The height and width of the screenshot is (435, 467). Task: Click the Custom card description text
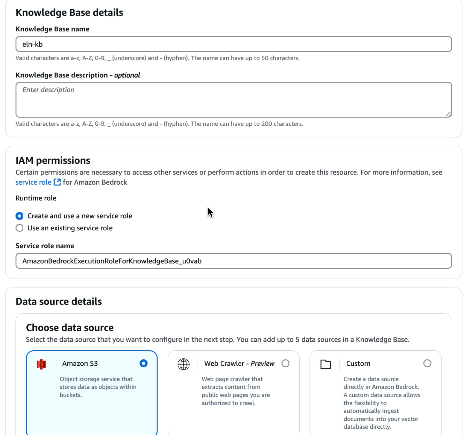tap(382, 403)
